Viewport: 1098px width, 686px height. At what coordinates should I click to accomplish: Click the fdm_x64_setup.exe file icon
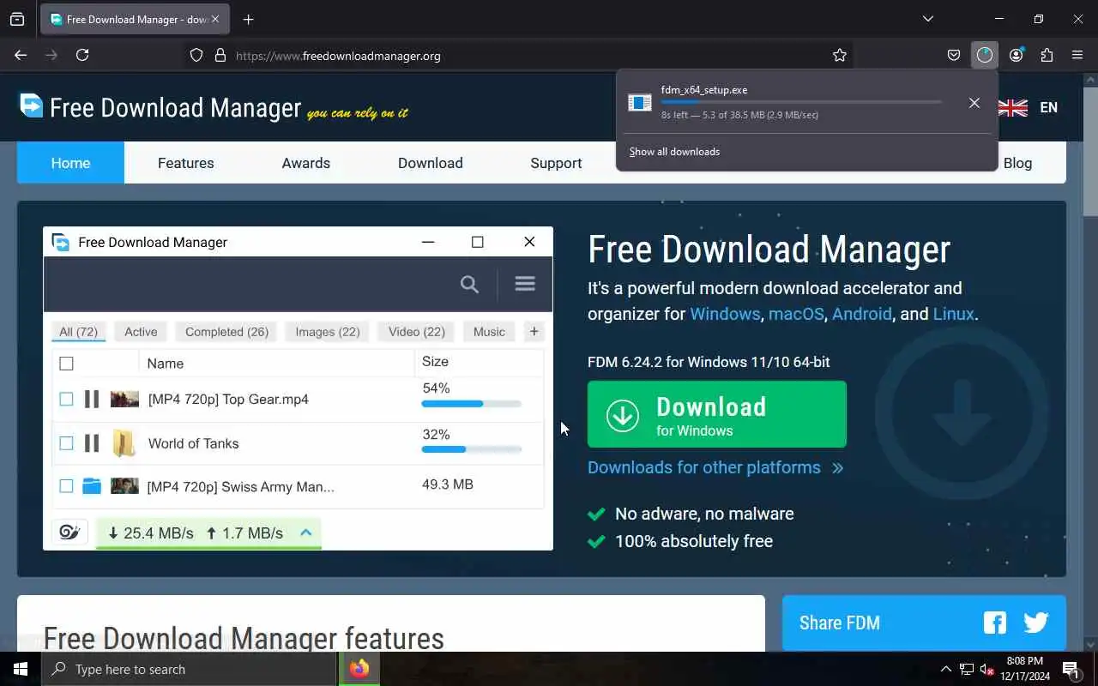click(640, 103)
